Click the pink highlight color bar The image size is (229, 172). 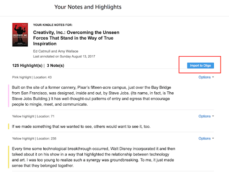tap(8, 96)
